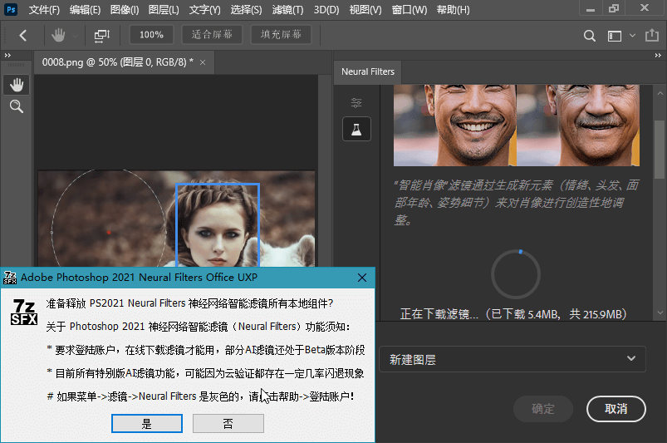Open Hand tool preset dropdown arrow
This screenshot has height=443, width=667.
click(x=76, y=37)
